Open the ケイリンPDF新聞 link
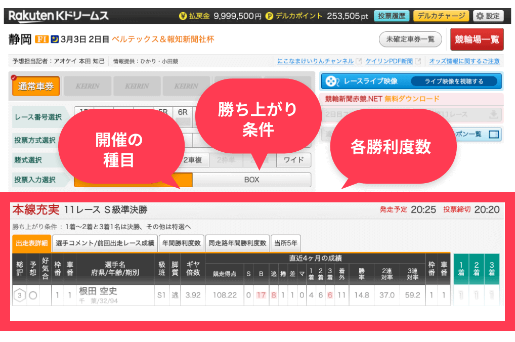The height and width of the screenshot is (342, 515). (389, 61)
